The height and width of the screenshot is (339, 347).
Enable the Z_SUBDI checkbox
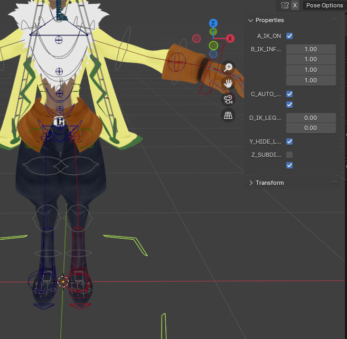289,155
